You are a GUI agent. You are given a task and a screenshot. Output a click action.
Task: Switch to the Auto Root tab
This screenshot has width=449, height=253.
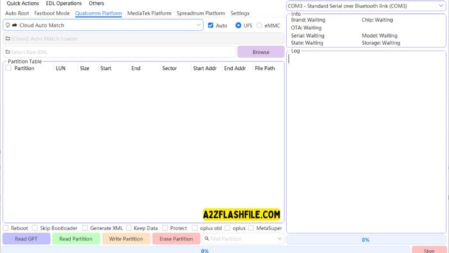[17, 13]
